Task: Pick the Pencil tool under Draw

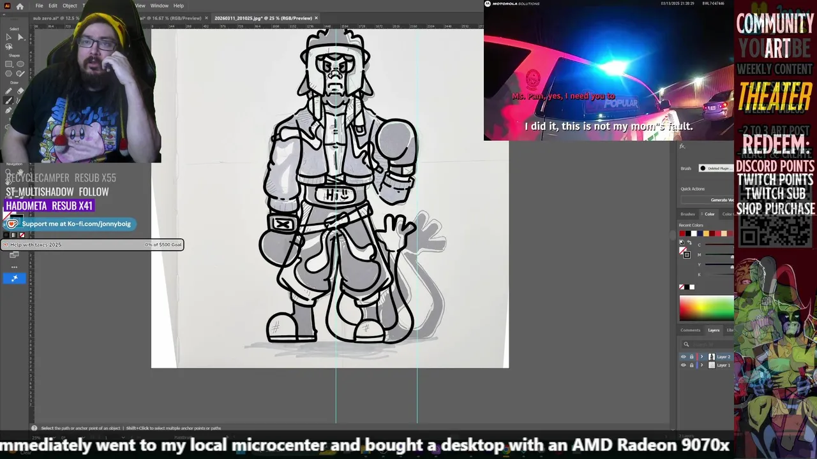Action: click(8, 91)
